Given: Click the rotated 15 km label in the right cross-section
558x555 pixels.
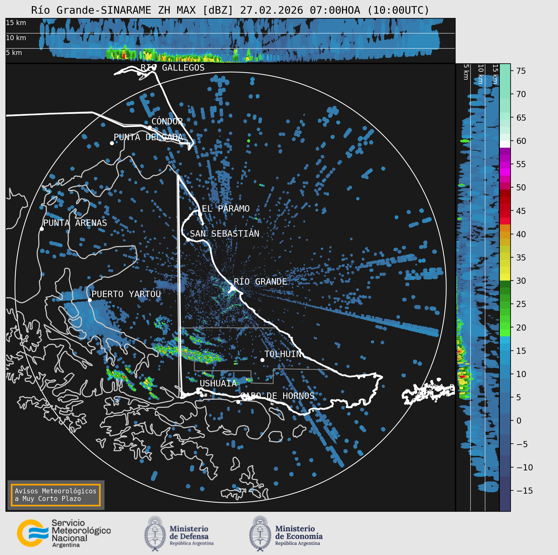Looking at the screenshot, I should (x=495, y=74).
